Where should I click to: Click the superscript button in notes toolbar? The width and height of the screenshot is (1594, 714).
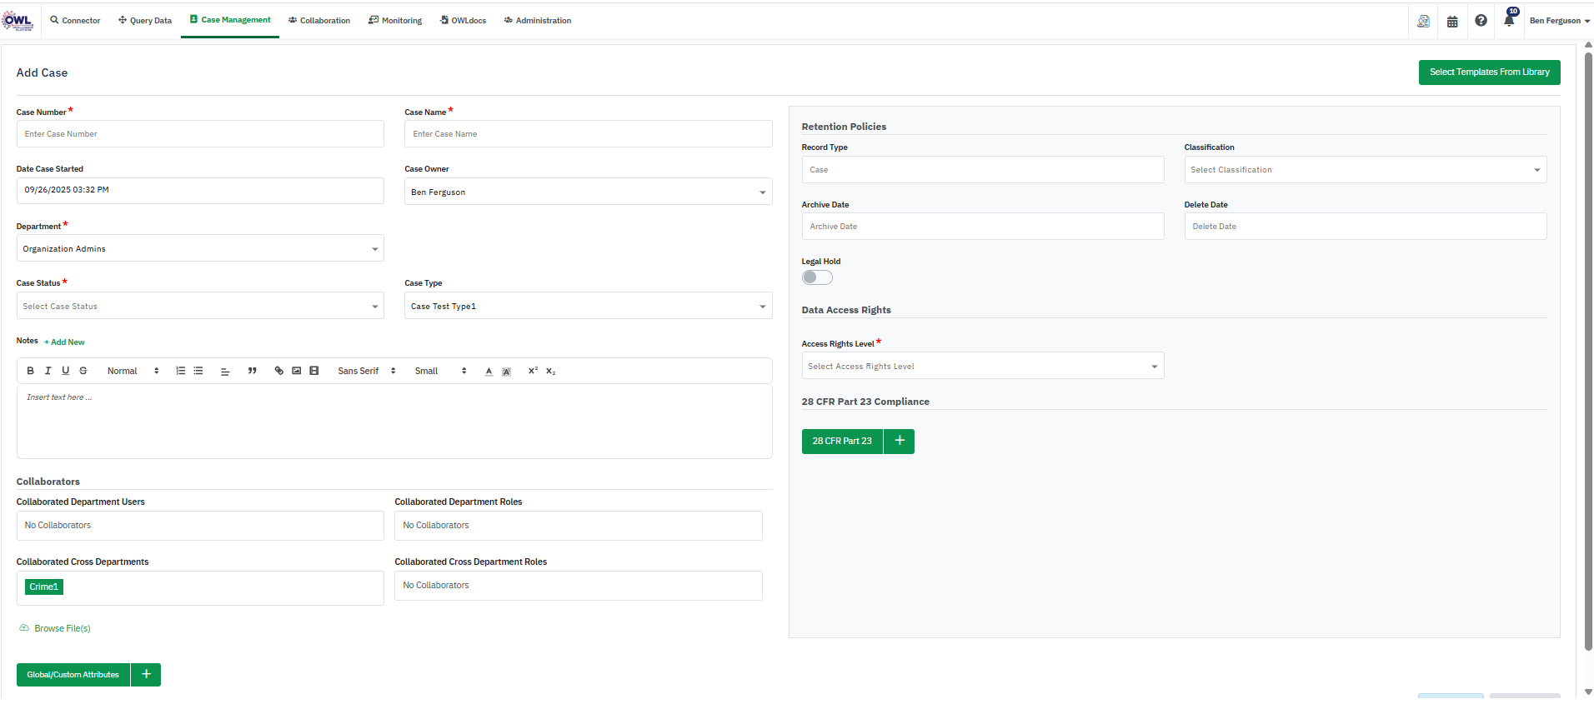pos(533,371)
